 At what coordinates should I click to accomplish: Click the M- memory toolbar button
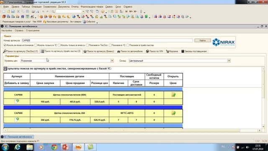click(135, 11)
